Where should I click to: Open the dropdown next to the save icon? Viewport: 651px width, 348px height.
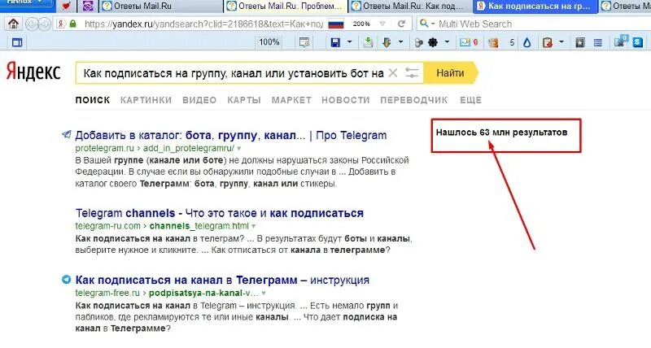tap(349, 42)
